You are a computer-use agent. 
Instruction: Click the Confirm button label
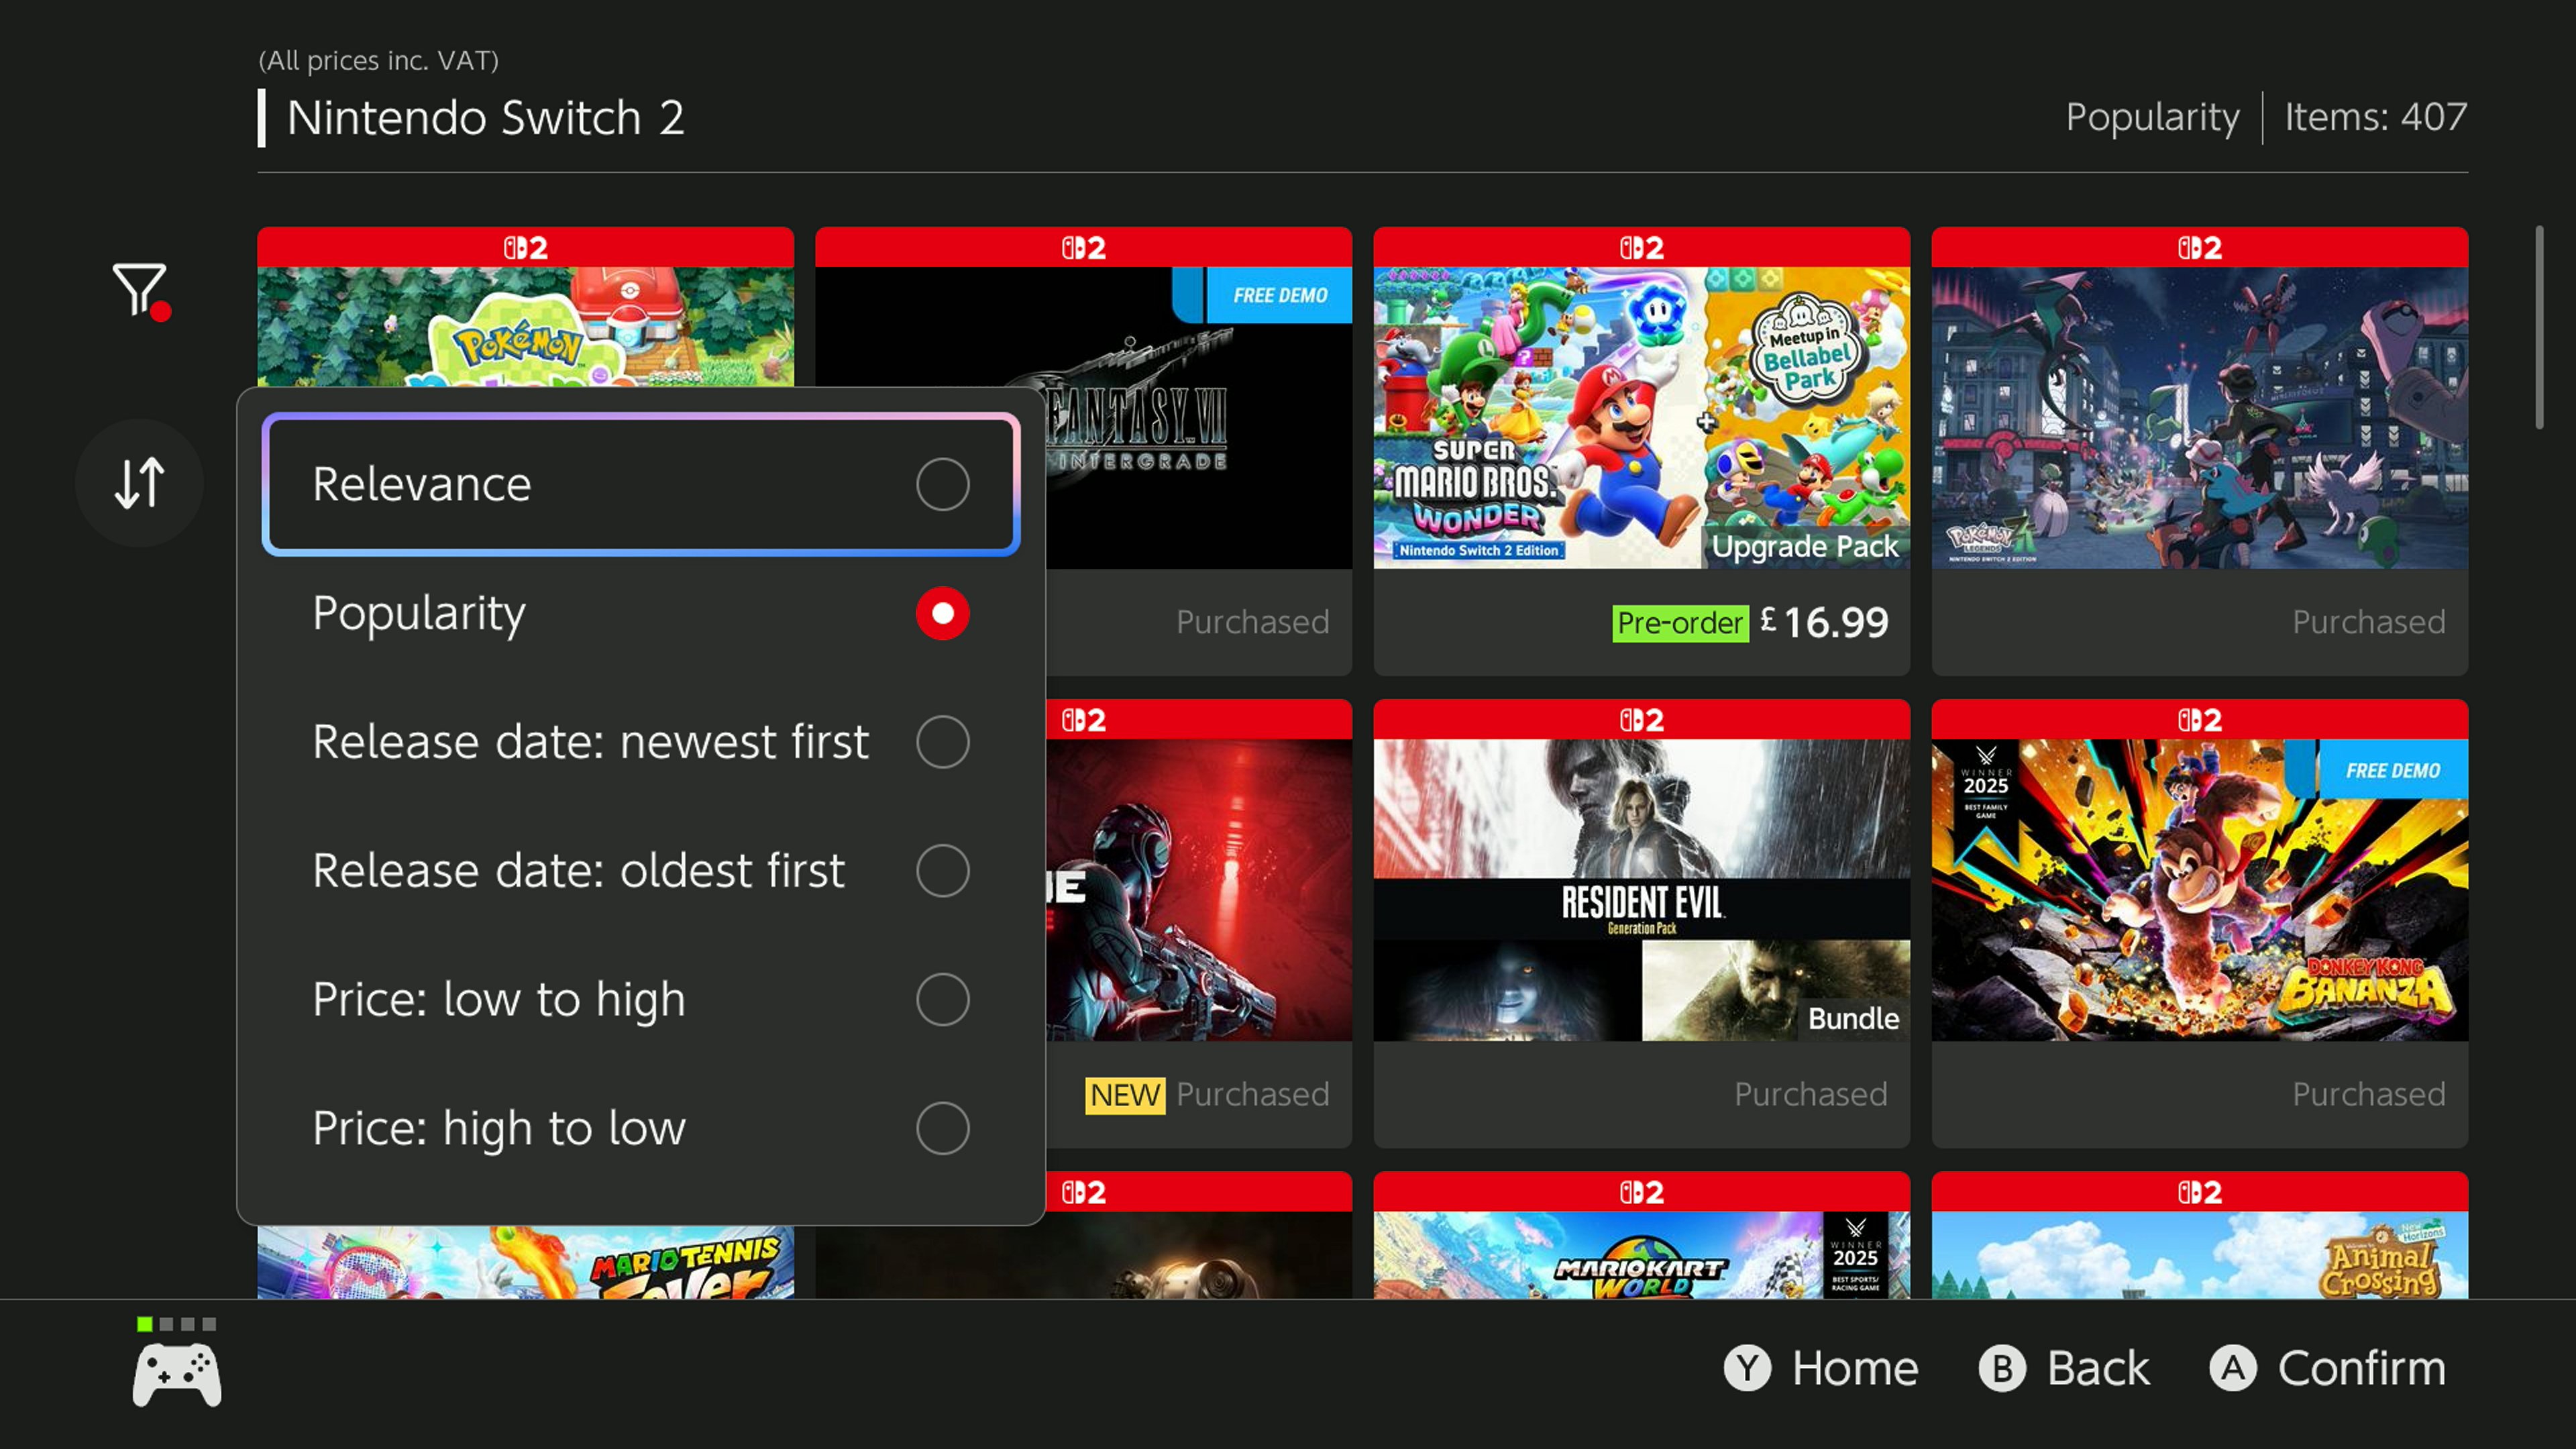coord(2362,1368)
